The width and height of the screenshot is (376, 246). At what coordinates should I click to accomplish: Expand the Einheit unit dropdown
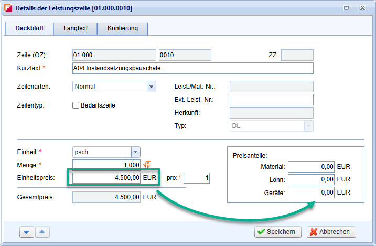pos(135,152)
